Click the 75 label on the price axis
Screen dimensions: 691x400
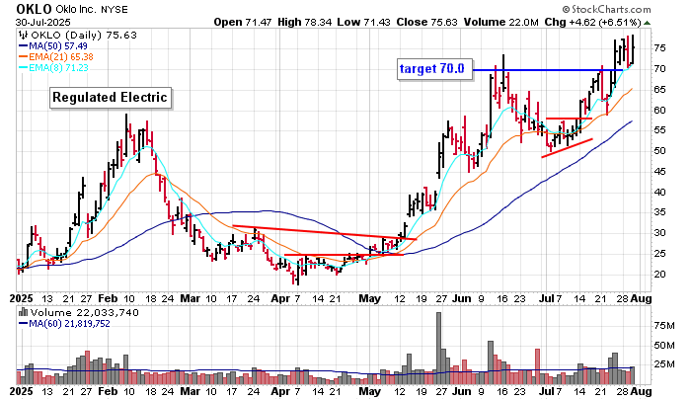[659, 48]
